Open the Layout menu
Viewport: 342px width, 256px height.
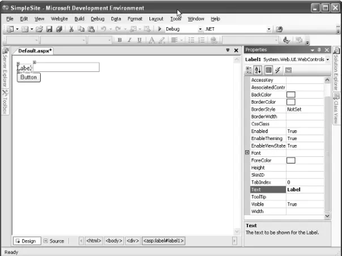click(156, 19)
